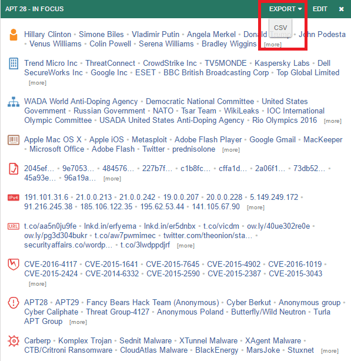
Task: Open Komplex Trojan malware link
Action: coord(85,340)
